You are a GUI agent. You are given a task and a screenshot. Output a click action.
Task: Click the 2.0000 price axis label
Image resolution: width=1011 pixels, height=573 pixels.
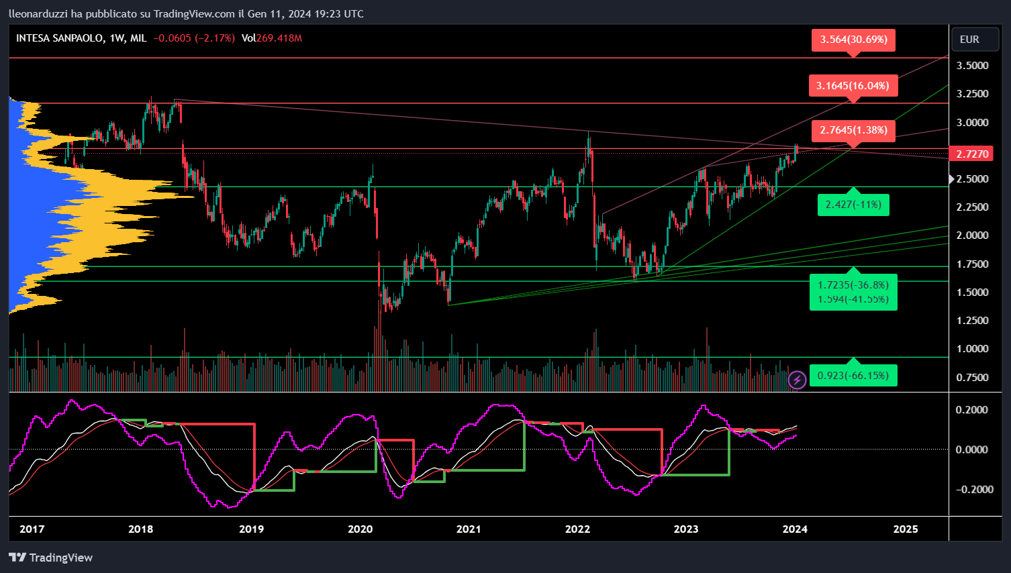tap(972, 236)
